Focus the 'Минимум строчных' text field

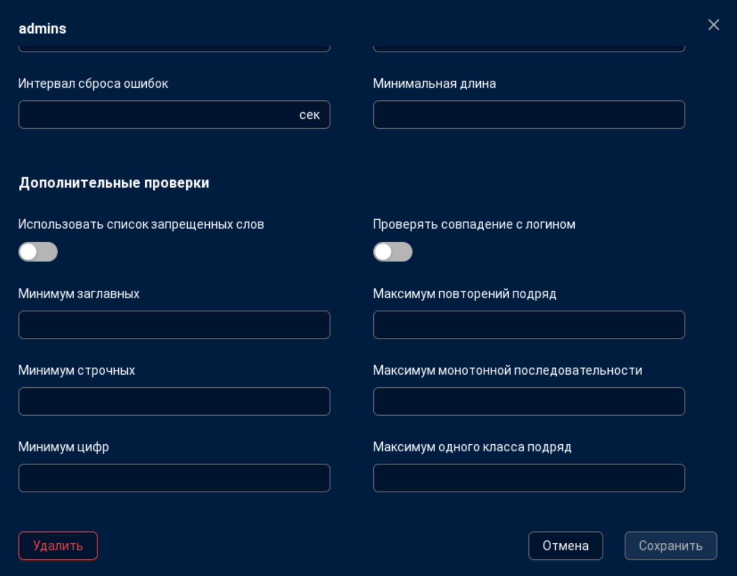pos(174,401)
